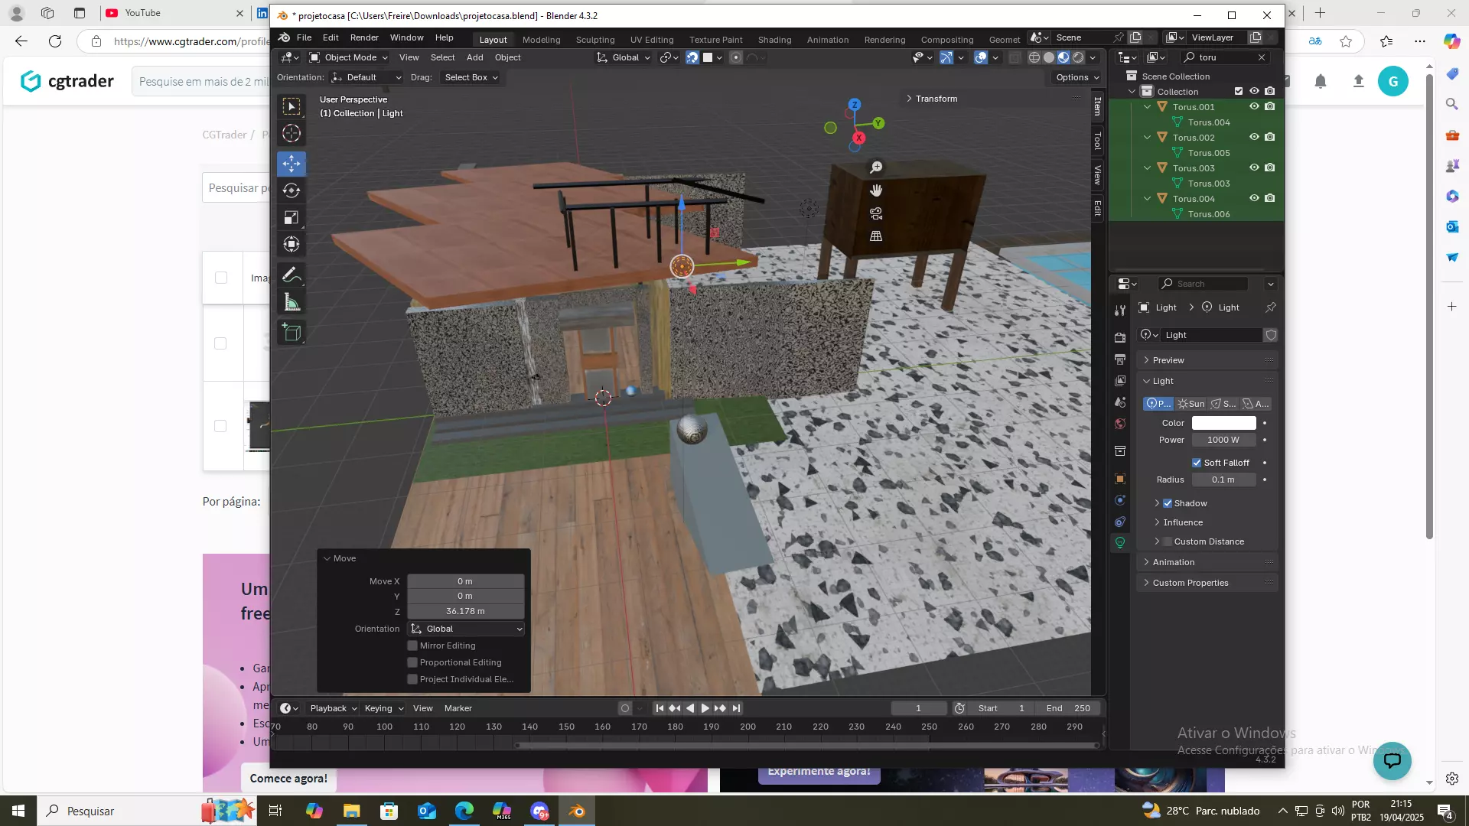Open the Object Data light properties tab
The width and height of the screenshot is (1469, 826).
pyautogui.click(x=1120, y=542)
